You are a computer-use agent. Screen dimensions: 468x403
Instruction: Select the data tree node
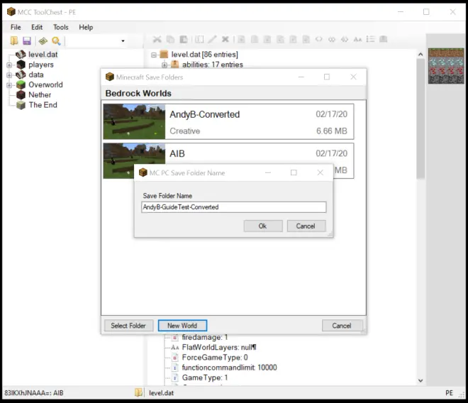(x=36, y=74)
